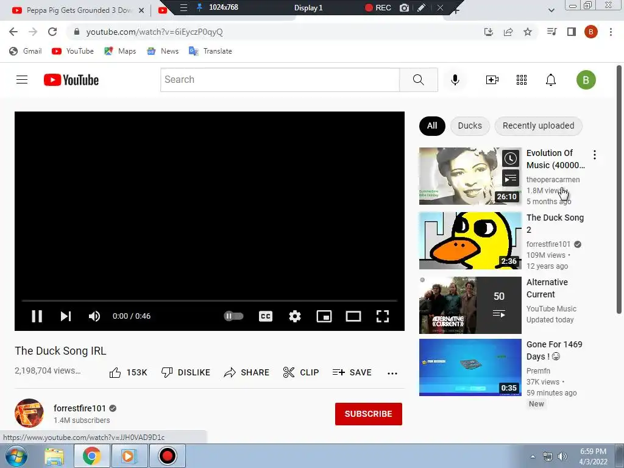
Task: Pause the video with the pause button
Action: [37, 316]
